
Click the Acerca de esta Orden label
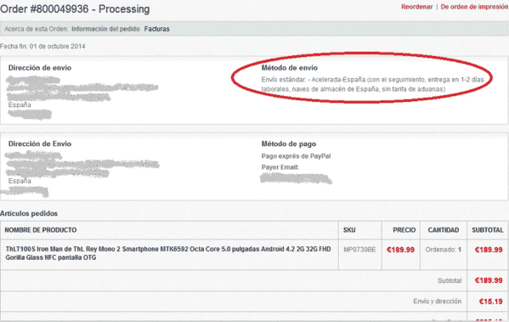coord(37,29)
